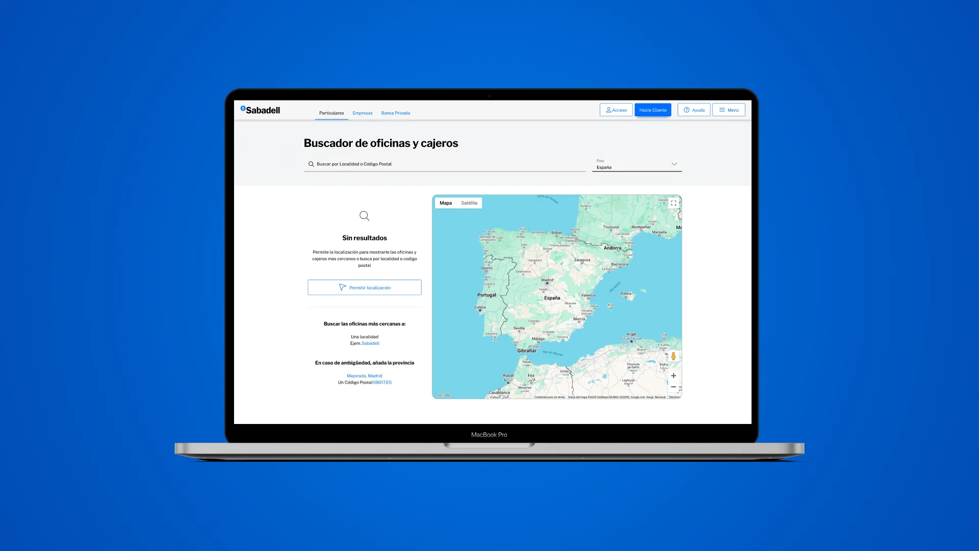Screen dimensions: 979x551
Task: Open the hamburger Menú button
Action: pos(728,110)
